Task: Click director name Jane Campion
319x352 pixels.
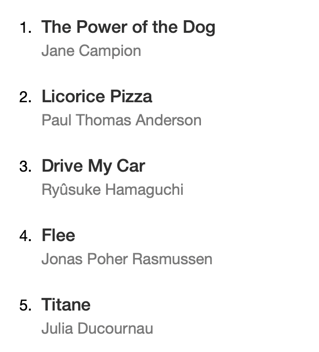Action: click(x=91, y=51)
